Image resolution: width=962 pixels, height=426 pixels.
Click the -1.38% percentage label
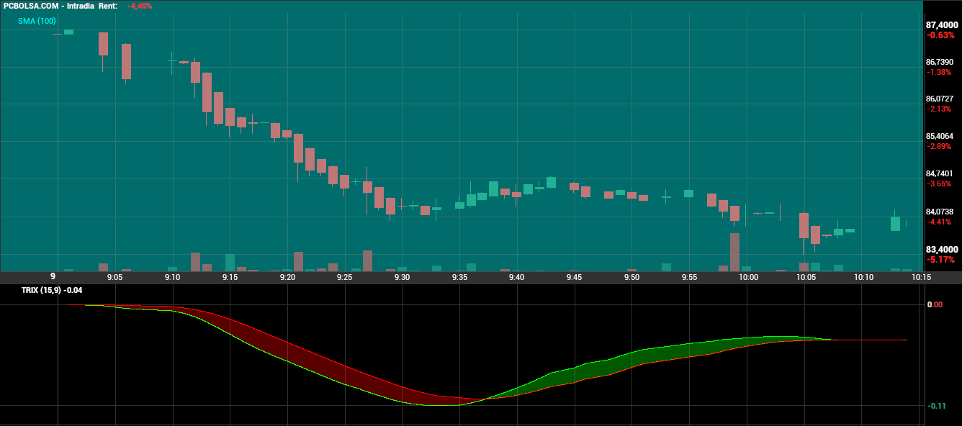939,72
